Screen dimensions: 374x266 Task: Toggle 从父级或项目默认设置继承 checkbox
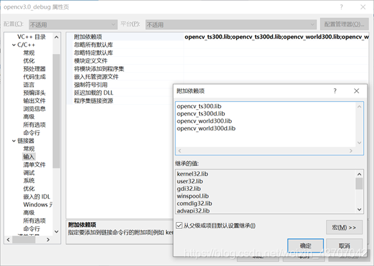click(x=179, y=225)
